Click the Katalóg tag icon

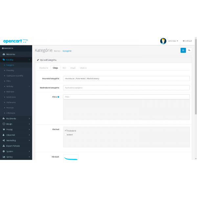[x=4, y=60]
